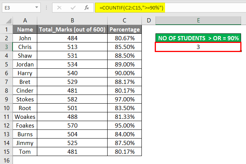Select the percentage cell 95.00%
This screenshot has width=246, height=164.
(125, 125)
